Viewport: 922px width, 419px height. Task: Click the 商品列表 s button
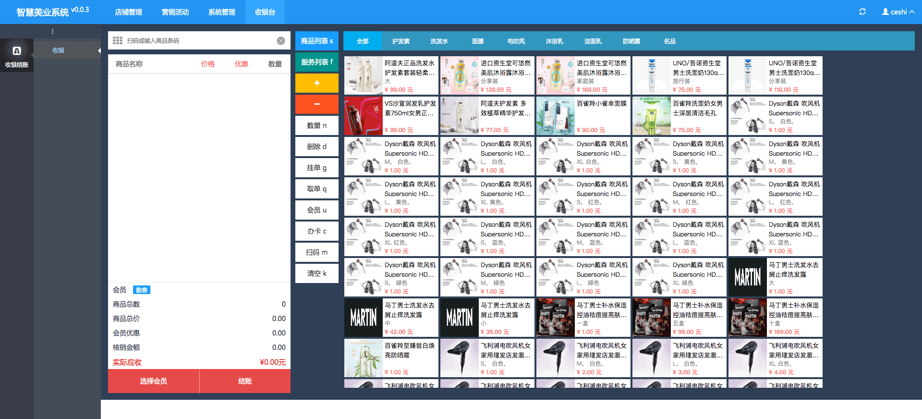point(317,41)
